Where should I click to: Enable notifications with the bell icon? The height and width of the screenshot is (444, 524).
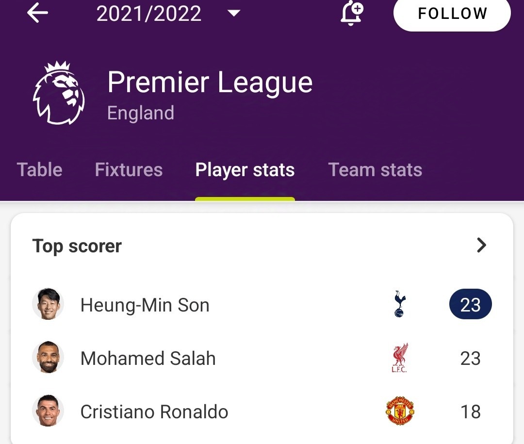click(x=352, y=13)
